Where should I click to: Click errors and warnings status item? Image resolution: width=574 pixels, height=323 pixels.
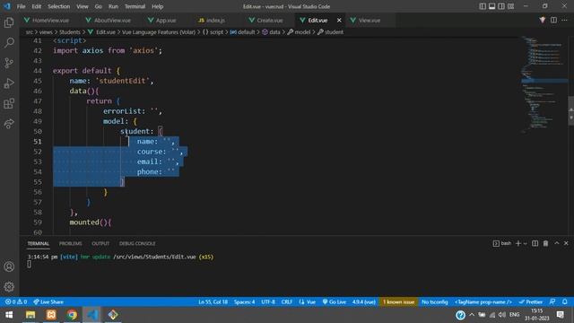click(16, 301)
